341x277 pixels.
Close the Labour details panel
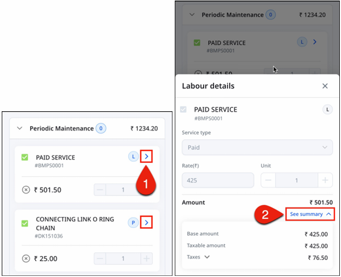pos(325,86)
